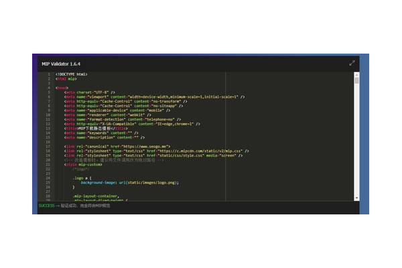This screenshot has width=402, height=268.
Task: Click the opening head tag line
Action: pos(62,87)
